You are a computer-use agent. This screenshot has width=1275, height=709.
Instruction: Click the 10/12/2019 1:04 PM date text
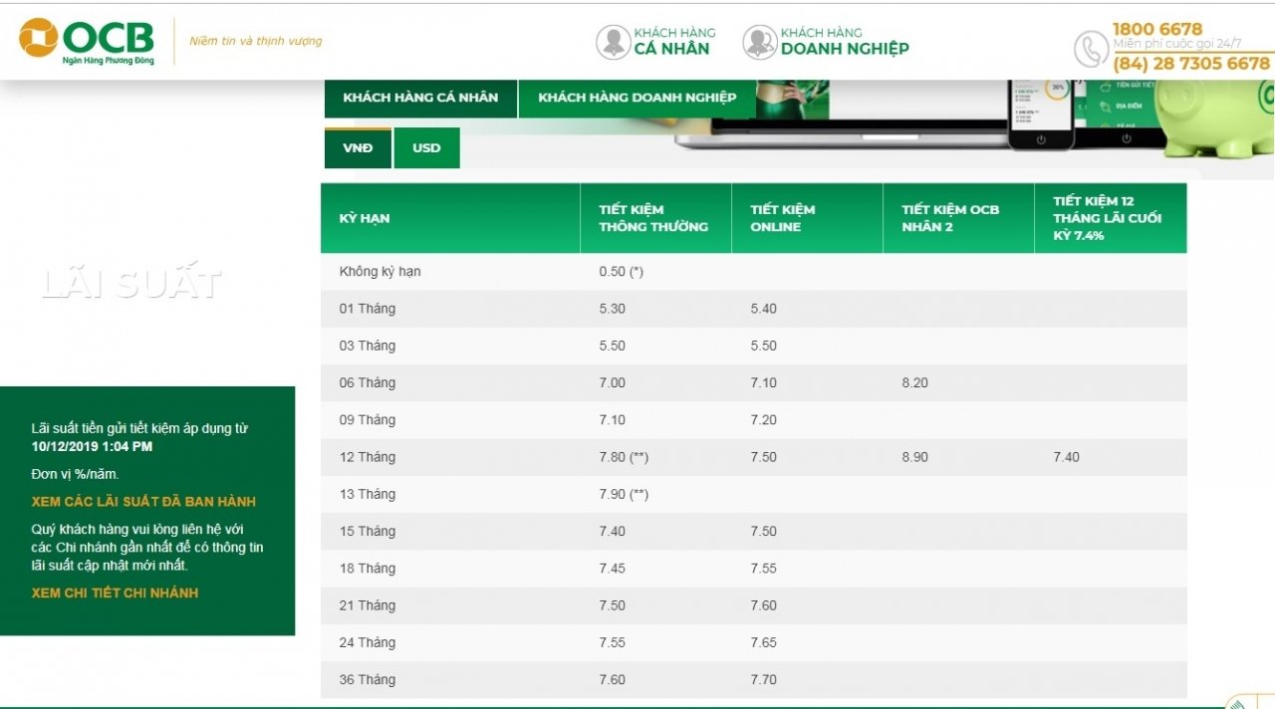coord(92,446)
